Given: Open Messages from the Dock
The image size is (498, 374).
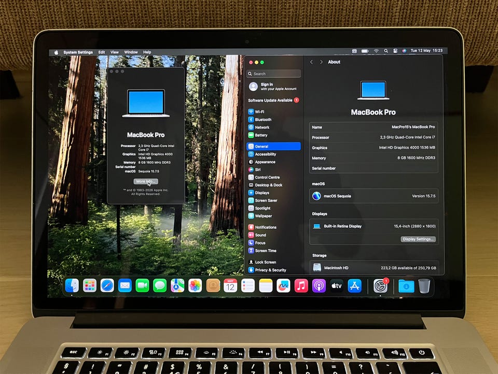Looking at the screenshot, I should point(160,286).
